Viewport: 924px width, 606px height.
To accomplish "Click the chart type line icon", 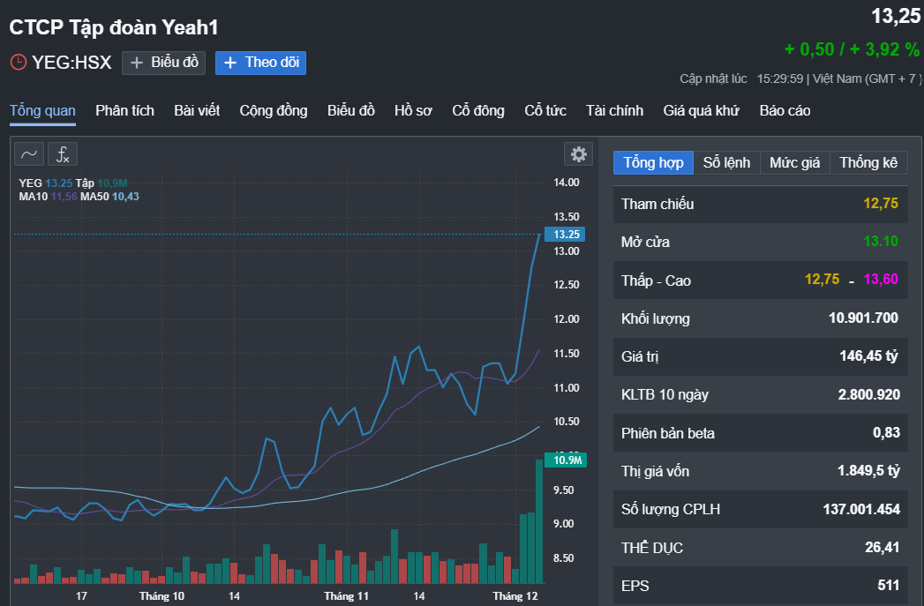I will coord(29,154).
